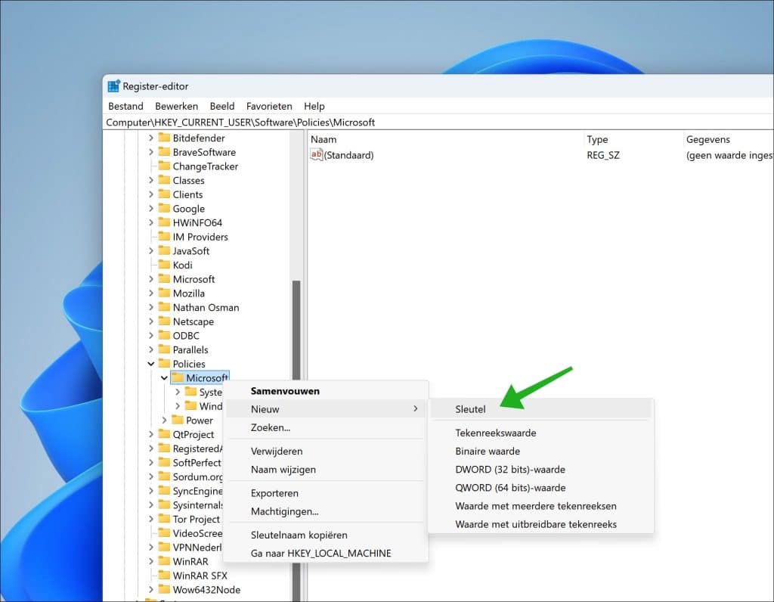Click the IM Providers folder icon
Viewport: 774px width, 602px height.
164,237
